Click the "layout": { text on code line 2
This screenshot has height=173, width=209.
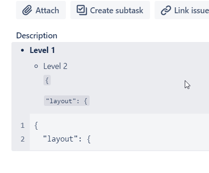tap(67, 139)
